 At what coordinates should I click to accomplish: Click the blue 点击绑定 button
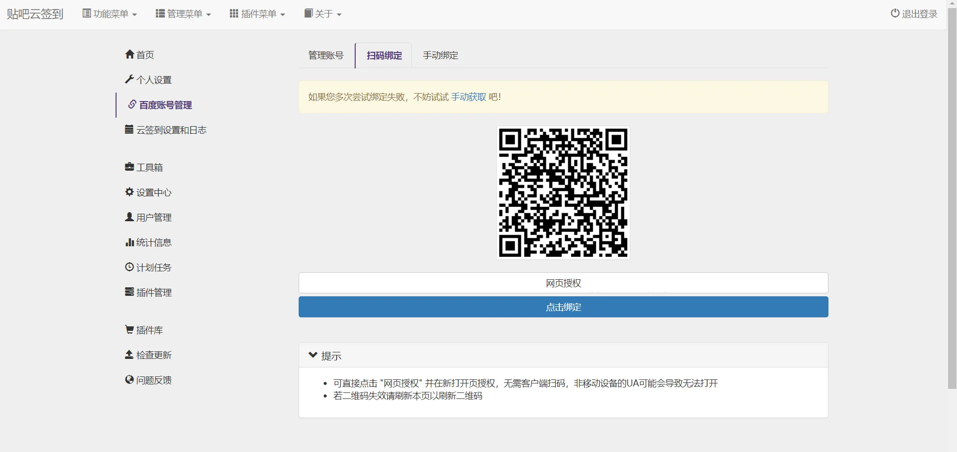(x=563, y=307)
